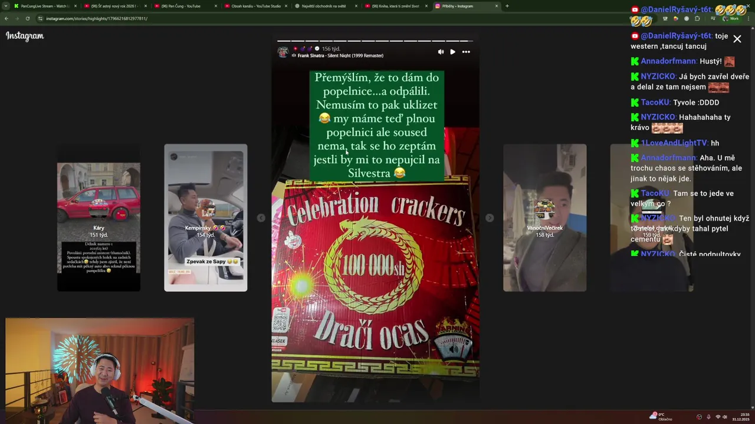Open the browser extensions puzzle icon
Image resolution: width=755 pixels, height=424 pixels.
tap(697, 18)
